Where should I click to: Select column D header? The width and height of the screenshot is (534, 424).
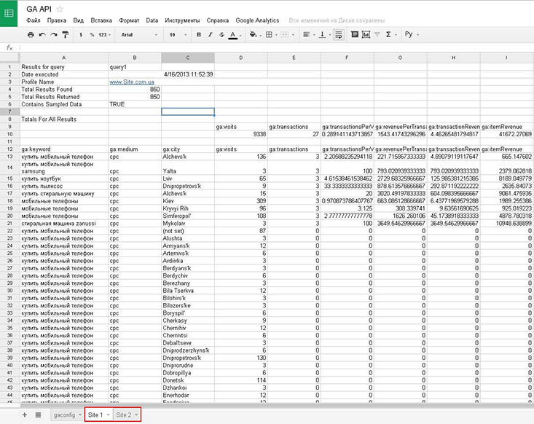click(241, 58)
